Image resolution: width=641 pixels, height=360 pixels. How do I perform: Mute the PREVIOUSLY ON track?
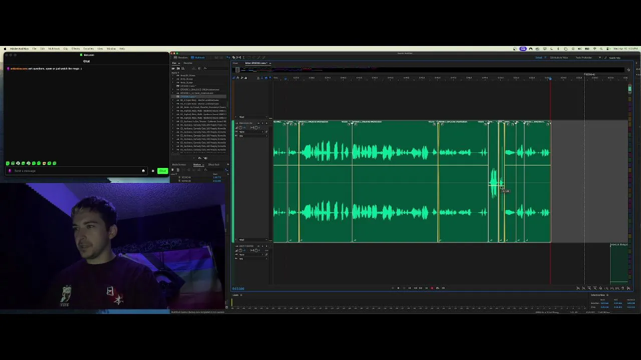[258, 123]
